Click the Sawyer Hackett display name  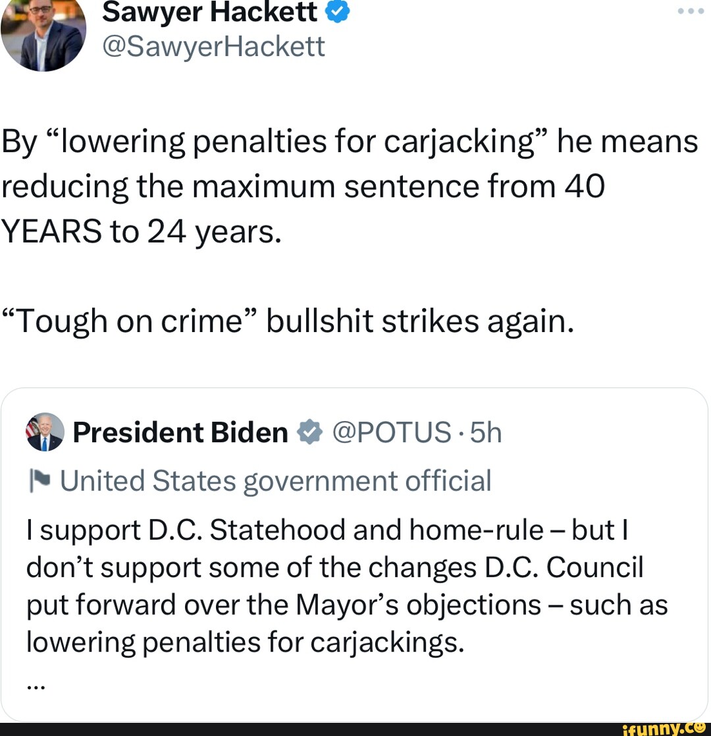[210, 12]
